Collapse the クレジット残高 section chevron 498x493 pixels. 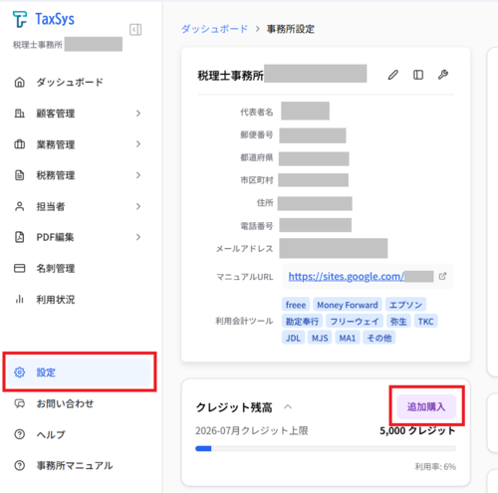[288, 406]
